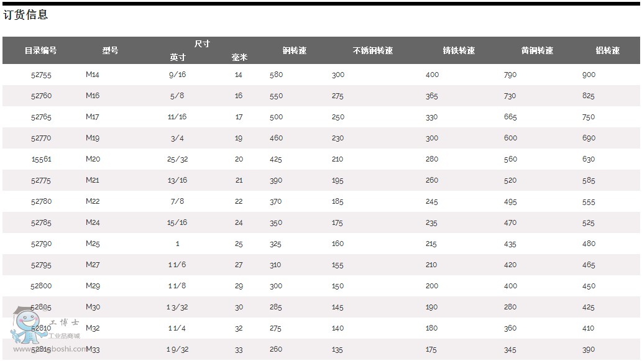Click the M17 model cell
Screen dimensions: 642x361
93,117
